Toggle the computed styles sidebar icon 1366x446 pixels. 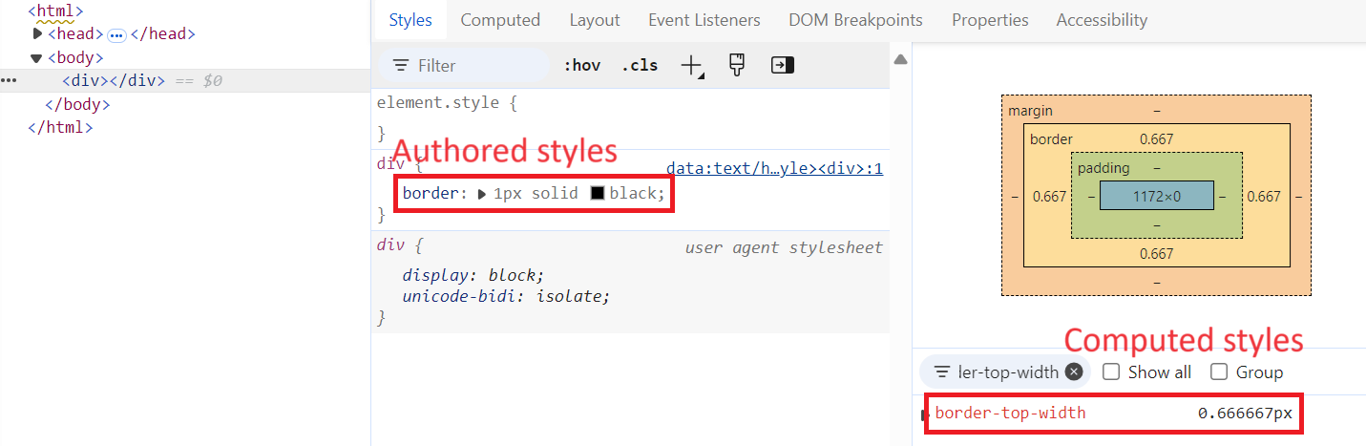tap(783, 65)
